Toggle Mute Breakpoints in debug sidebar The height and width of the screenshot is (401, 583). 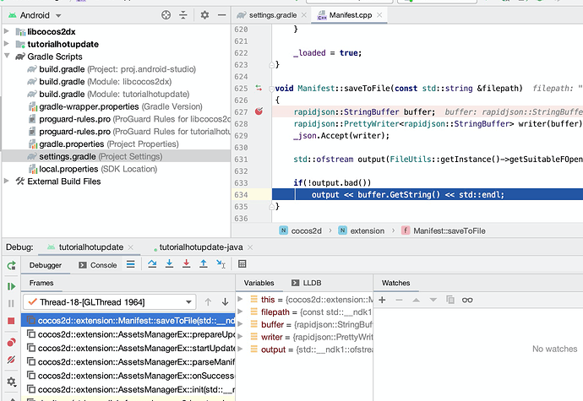[11, 360]
